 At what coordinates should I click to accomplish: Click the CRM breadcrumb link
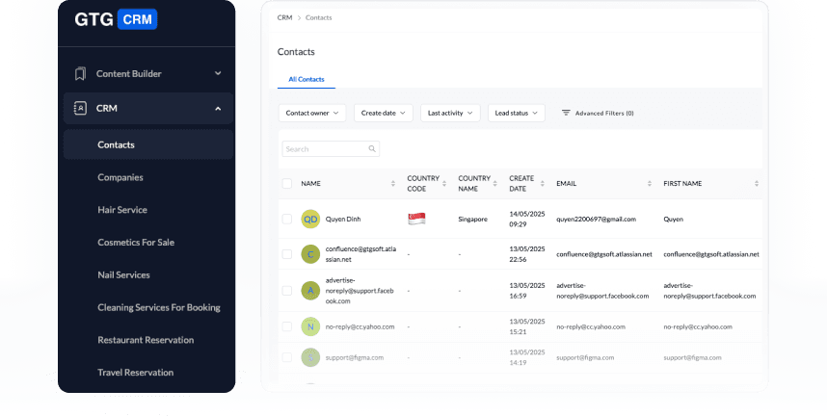pyautogui.click(x=284, y=17)
